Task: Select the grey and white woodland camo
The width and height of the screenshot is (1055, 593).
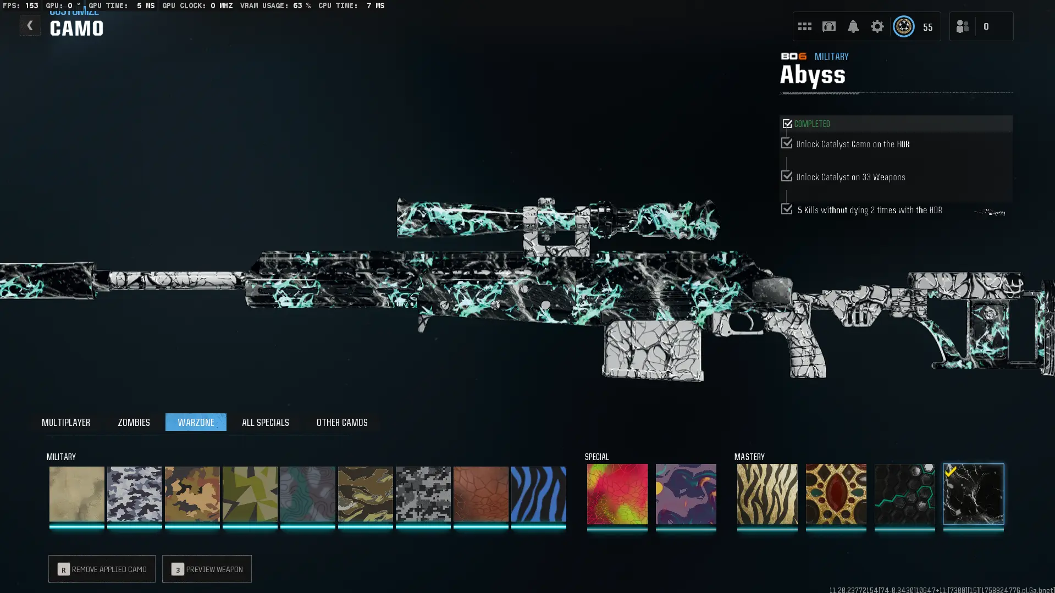Action: click(135, 494)
